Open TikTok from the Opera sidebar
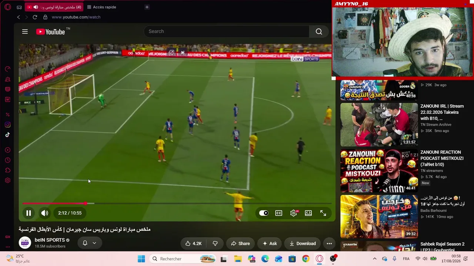This screenshot has height=266, width=474. coord(7,135)
